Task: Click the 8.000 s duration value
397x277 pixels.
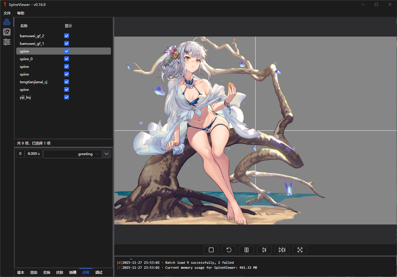Action: 34,154
